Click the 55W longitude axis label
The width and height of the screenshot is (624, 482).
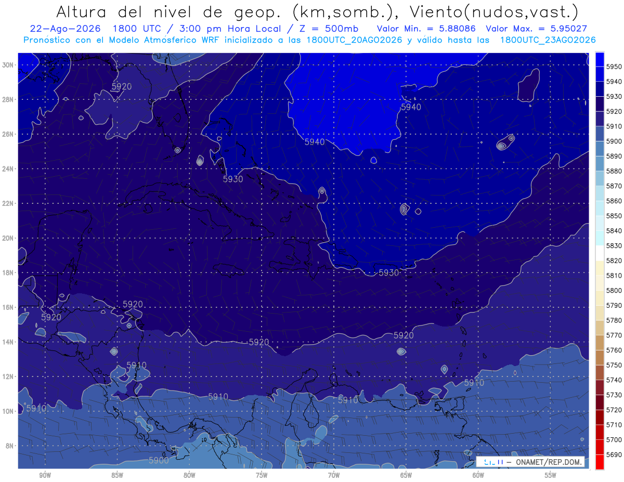point(550,475)
